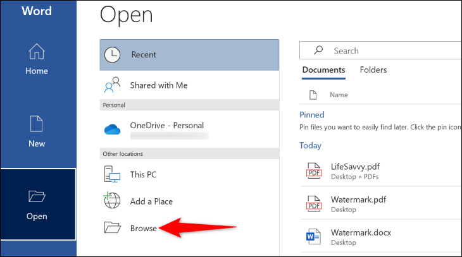Select Recent in the locations list
The height and width of the screenshot is (257, 462).
189,55
